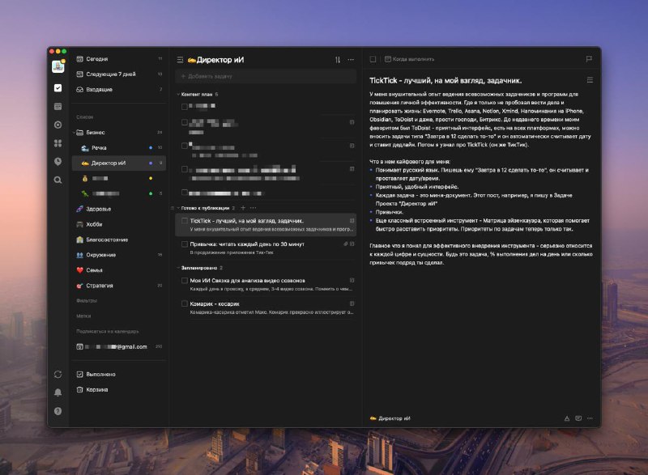Check off TickTick - лучший задачник task
Screen dimensions: 648x475
pyautogui.click(x=185, y=221)
